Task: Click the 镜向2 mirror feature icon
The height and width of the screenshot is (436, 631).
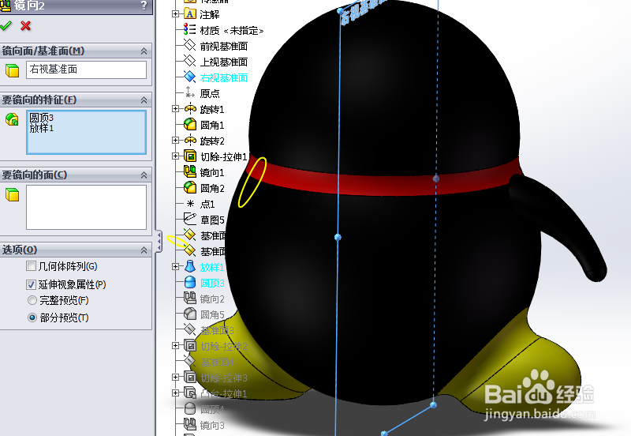Action: (190, 299)
